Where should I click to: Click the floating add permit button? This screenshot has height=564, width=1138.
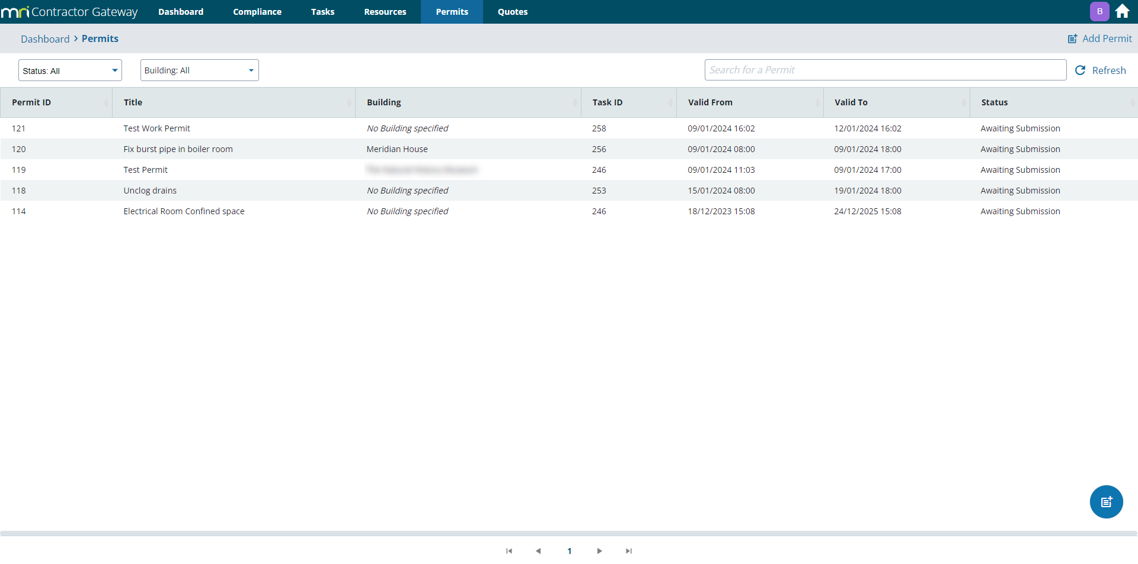point(1106,502)
